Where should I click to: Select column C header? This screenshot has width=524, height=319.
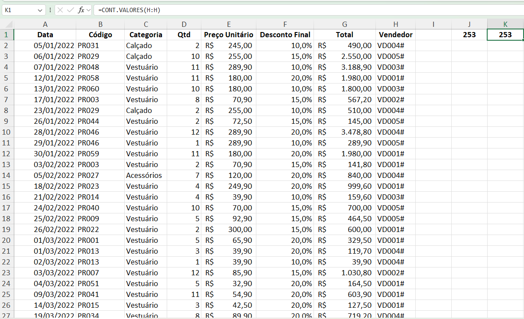(146, 25)
